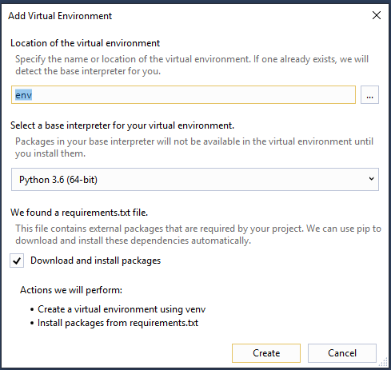Click the 'Location of the virtual environment' heading

pyautogui.click(x=85, y=43)
